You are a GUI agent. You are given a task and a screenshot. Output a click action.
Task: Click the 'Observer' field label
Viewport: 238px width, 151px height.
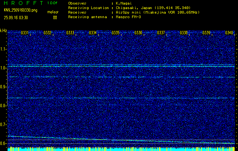click(77, 3)
